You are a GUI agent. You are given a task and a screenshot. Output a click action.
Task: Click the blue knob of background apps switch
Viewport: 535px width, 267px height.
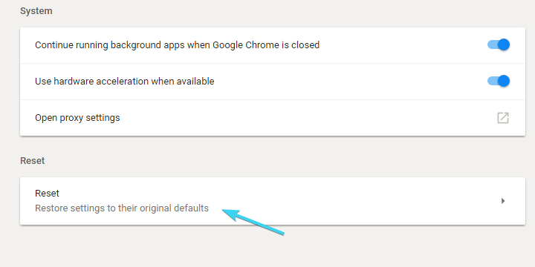tap(504, 44)
